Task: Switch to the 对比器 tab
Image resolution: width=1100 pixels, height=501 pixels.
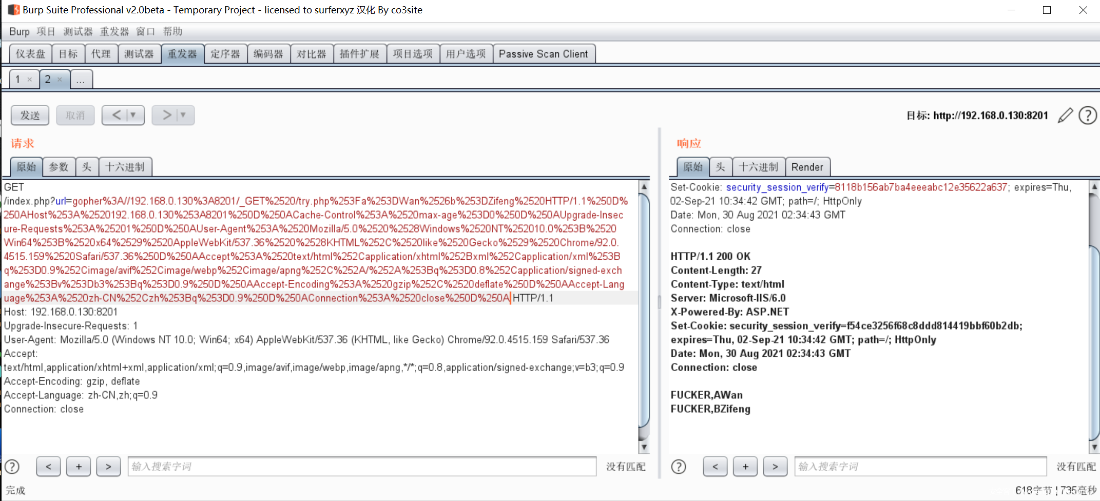Action: pos(312,54)
